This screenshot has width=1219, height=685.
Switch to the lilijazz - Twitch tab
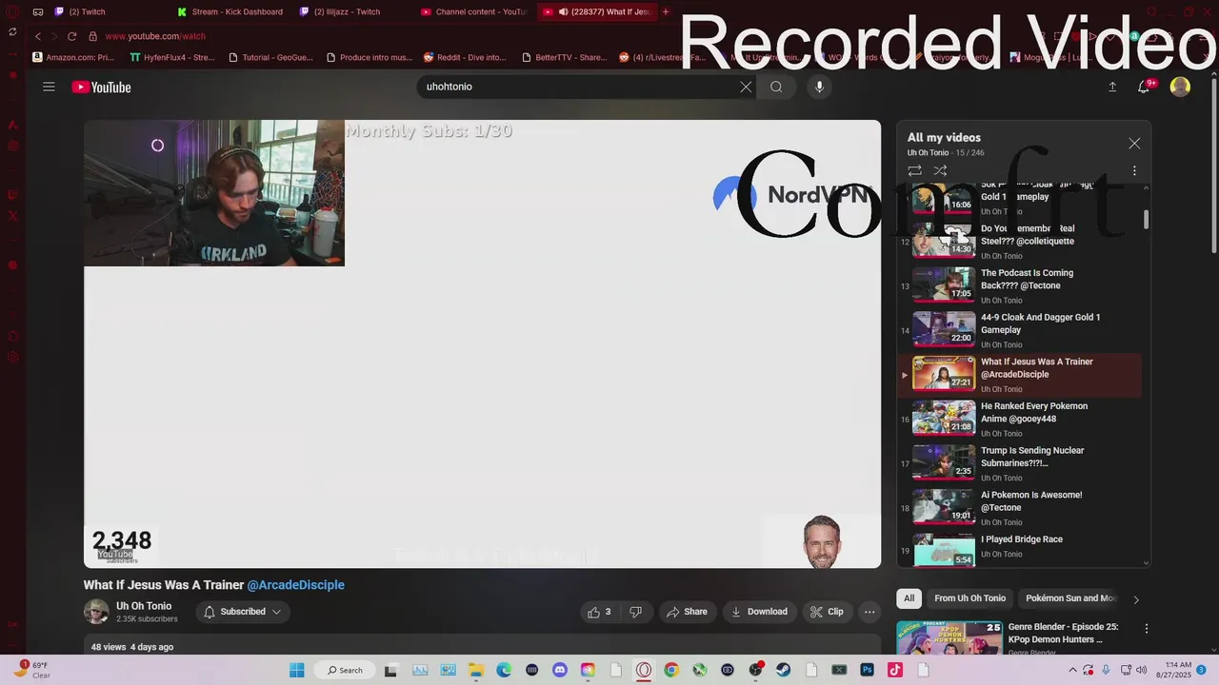coord(352,11)
